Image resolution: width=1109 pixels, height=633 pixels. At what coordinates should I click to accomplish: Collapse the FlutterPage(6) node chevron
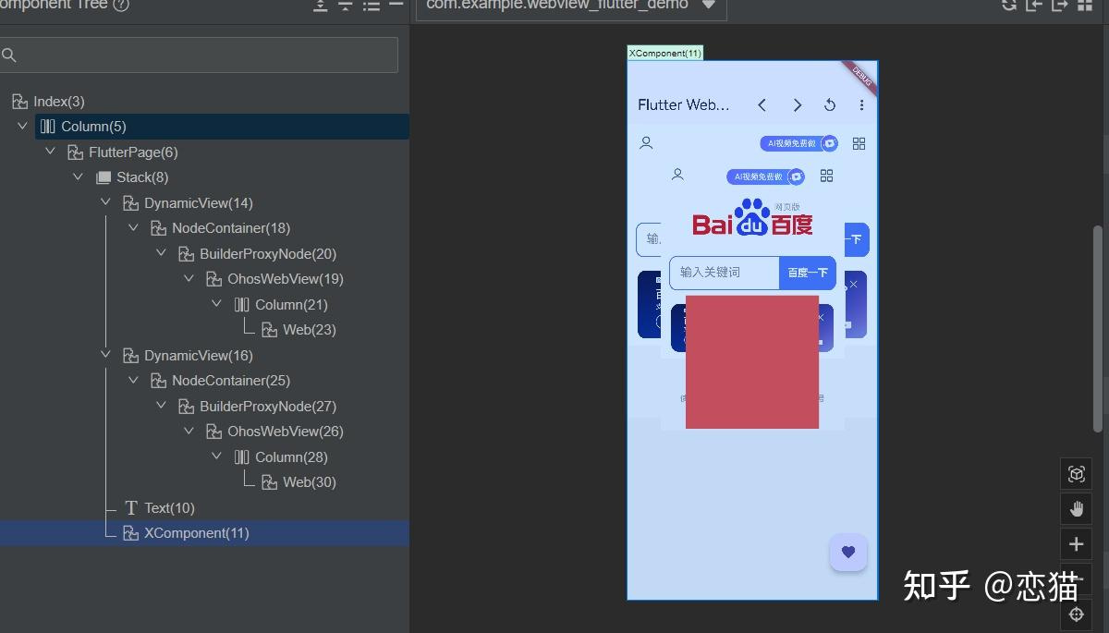click(x=51, y=152)
